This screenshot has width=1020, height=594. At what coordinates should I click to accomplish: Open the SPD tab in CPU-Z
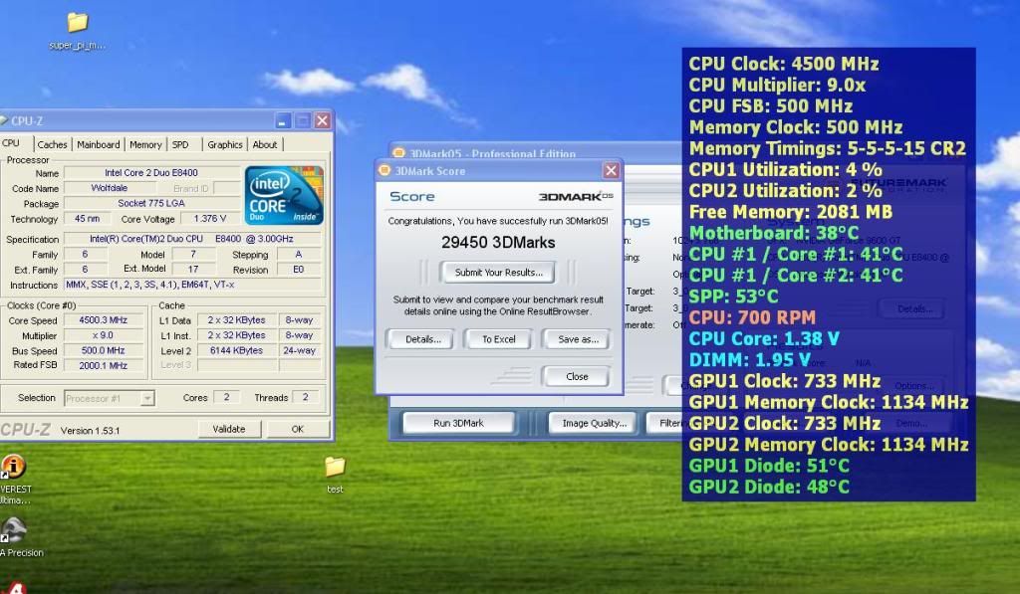pyautogui.click(x=180, y=145)
